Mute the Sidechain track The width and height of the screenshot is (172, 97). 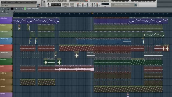(x=11, y=23)
